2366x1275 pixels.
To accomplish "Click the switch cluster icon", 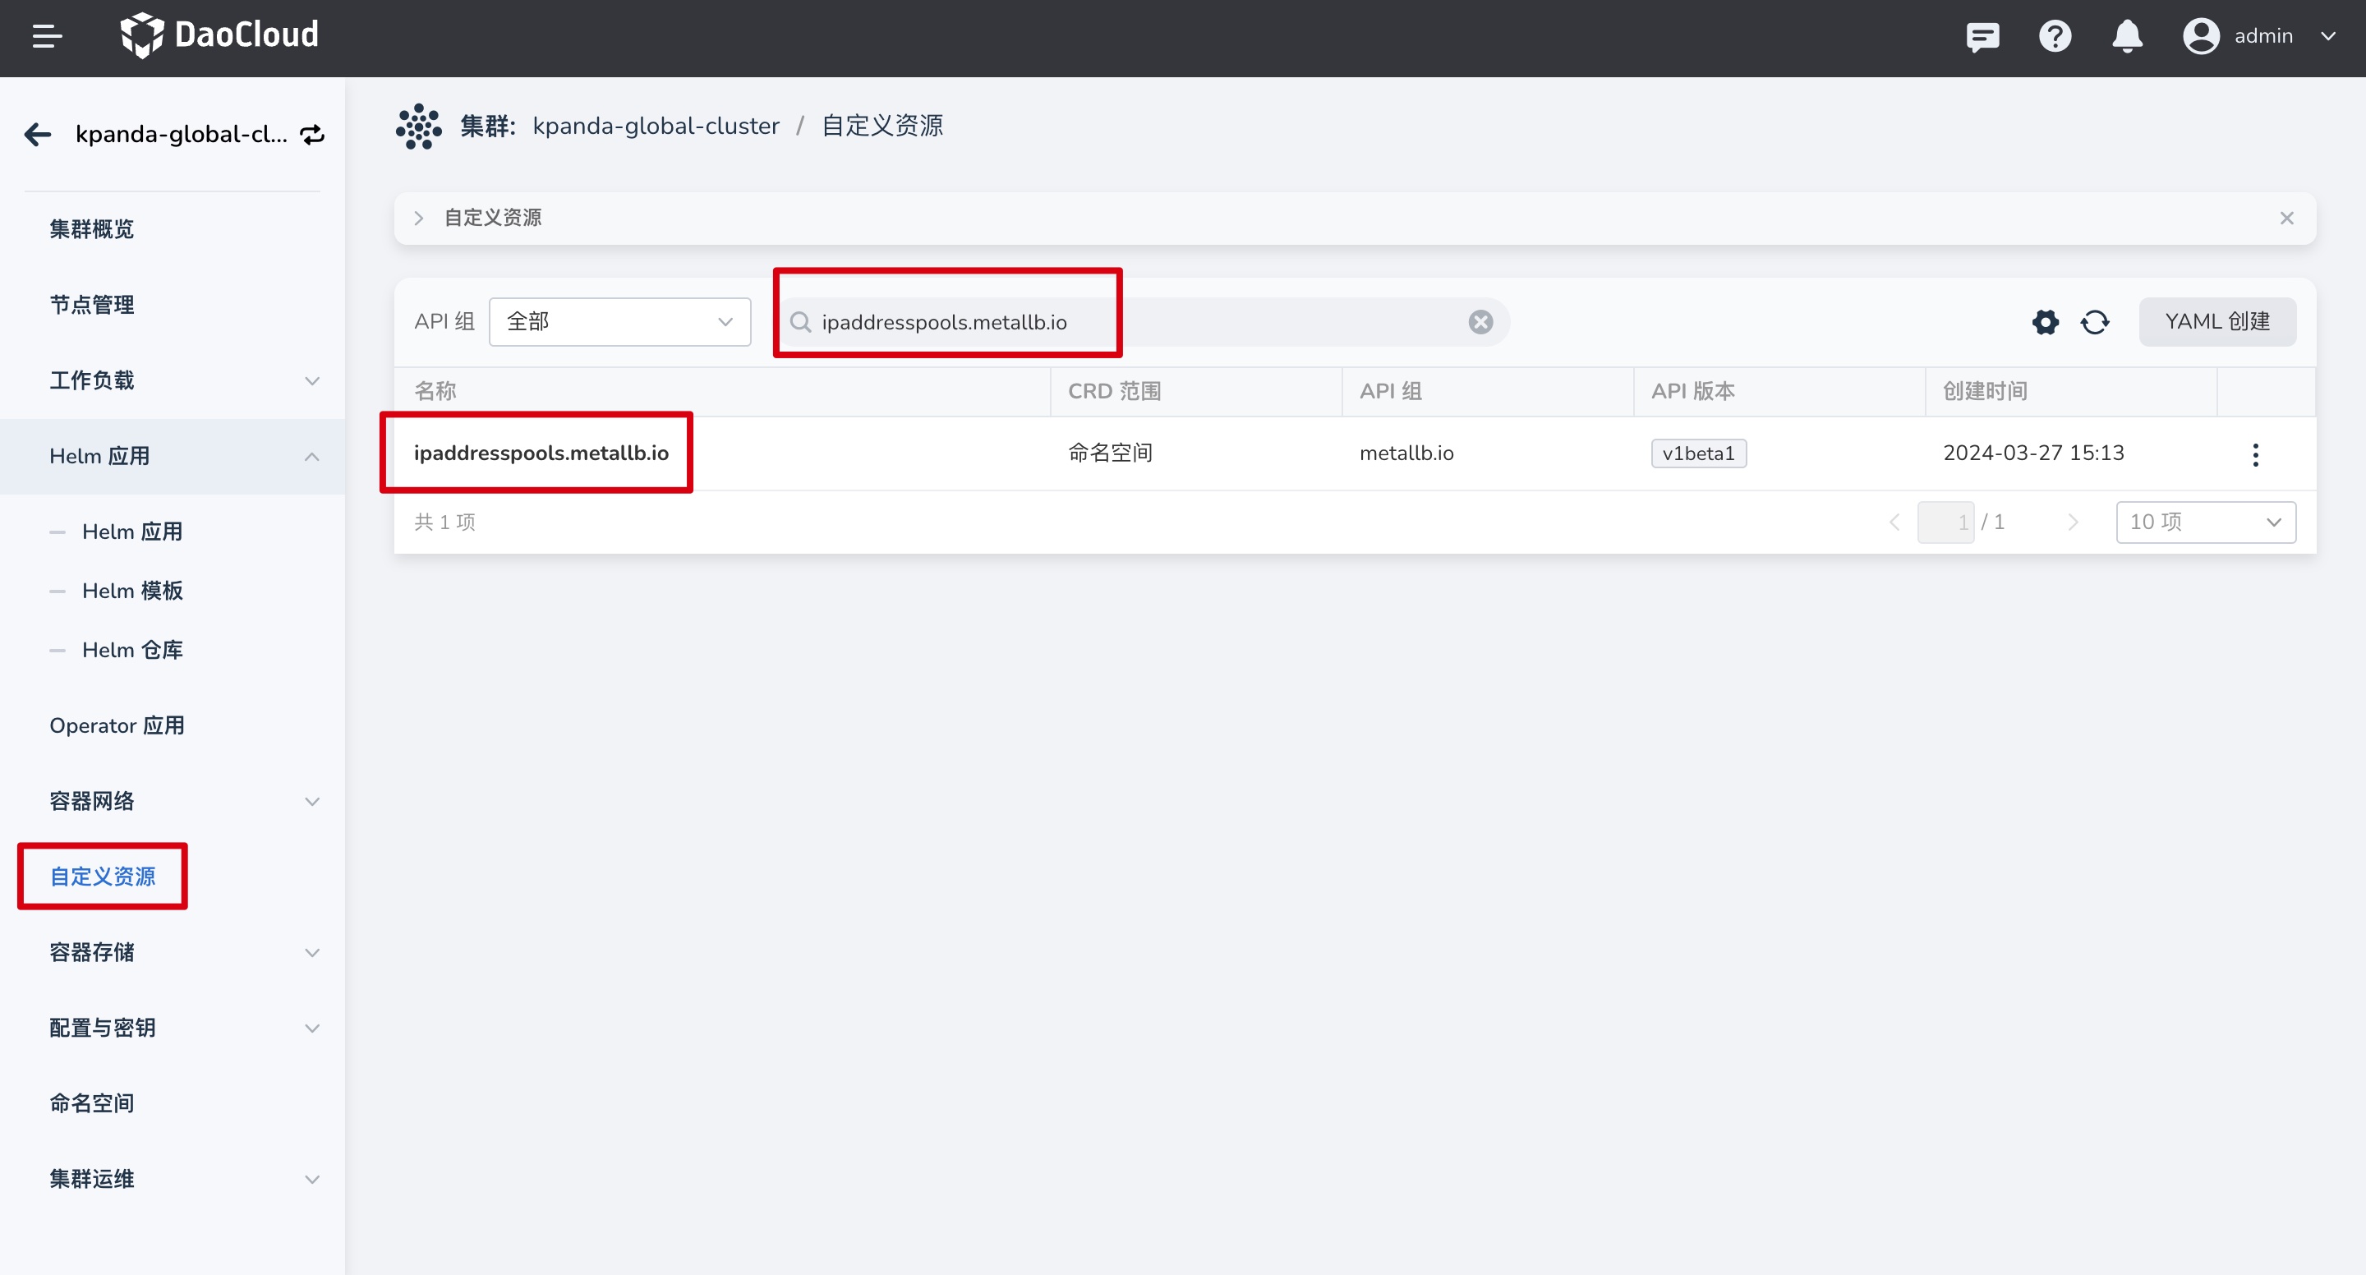I will pos(312,135).
